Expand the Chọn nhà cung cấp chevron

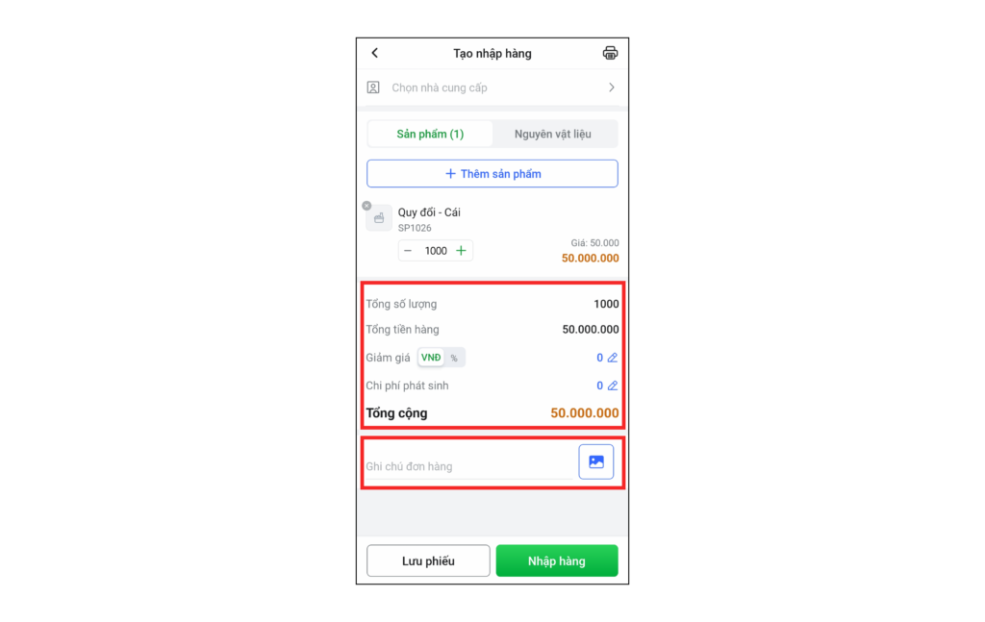tap(611, 87)
